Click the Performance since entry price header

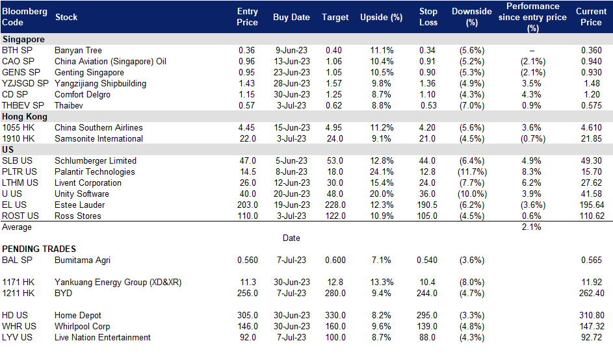(532, 17)
